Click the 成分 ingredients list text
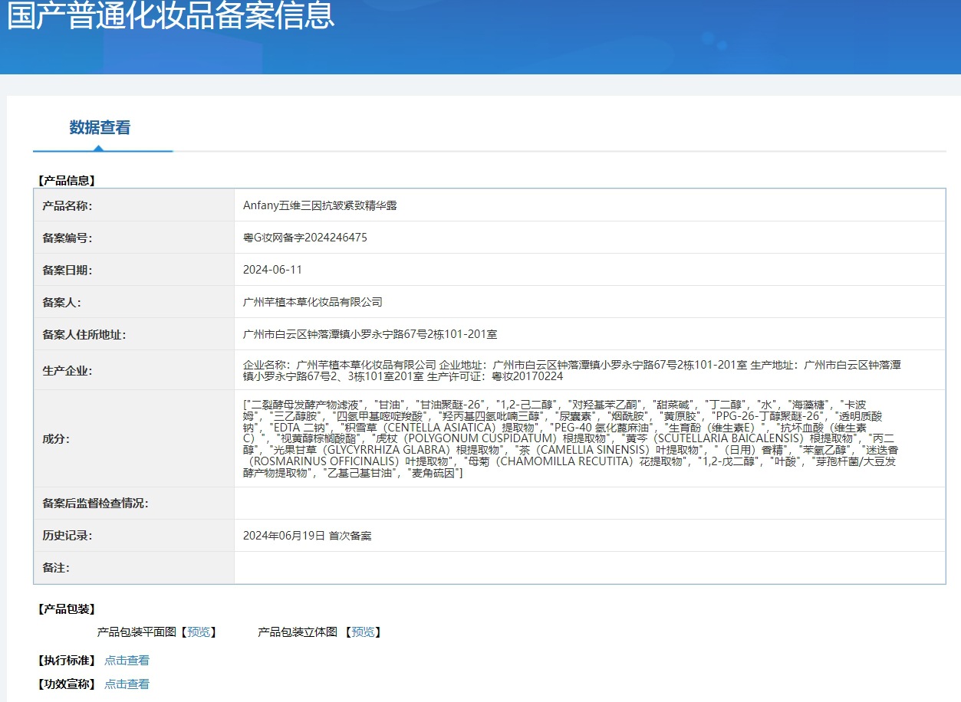The width and height of the screenshot is (961, 702). 569,438
